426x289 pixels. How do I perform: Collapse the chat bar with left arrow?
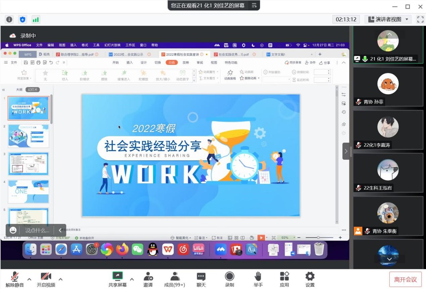60,230
